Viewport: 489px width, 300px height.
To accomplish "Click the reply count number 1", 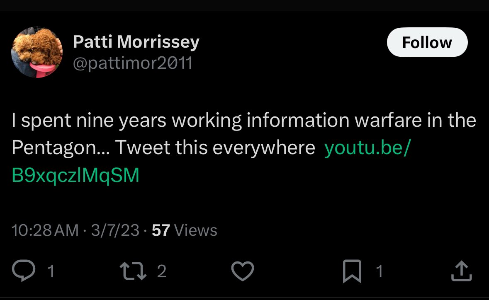I will click(x=51, y=271).
